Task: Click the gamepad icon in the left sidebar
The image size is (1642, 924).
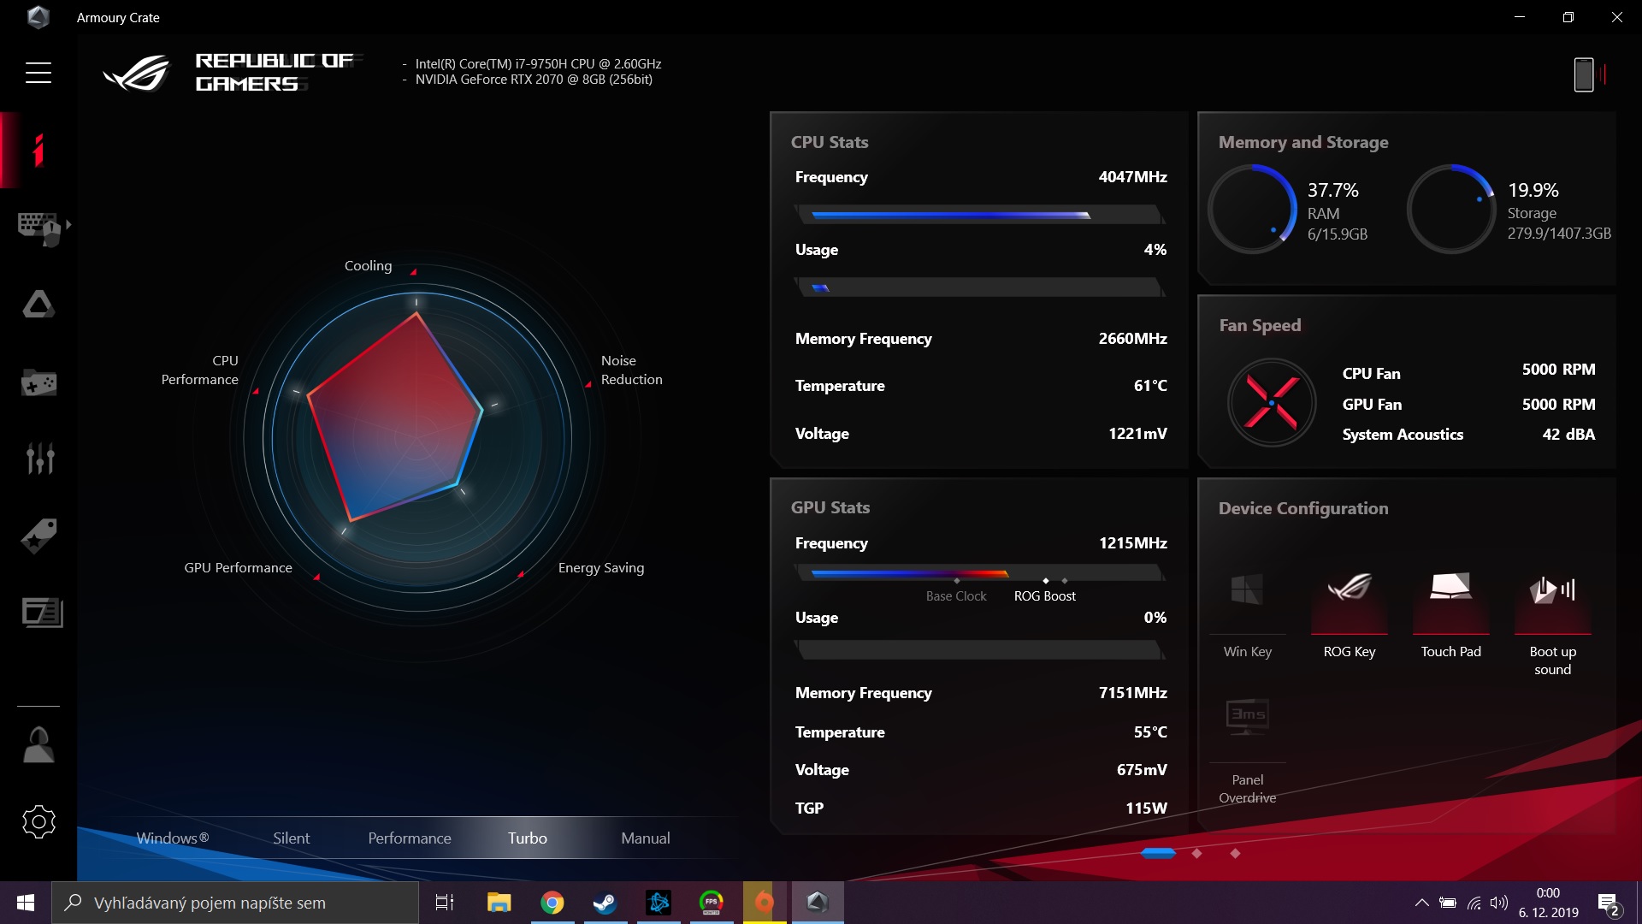Action: pyautogui.click(x=38, y=382)
